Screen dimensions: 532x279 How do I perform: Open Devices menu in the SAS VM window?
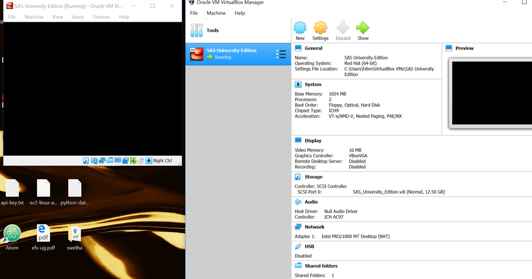[x=101, y=16]
